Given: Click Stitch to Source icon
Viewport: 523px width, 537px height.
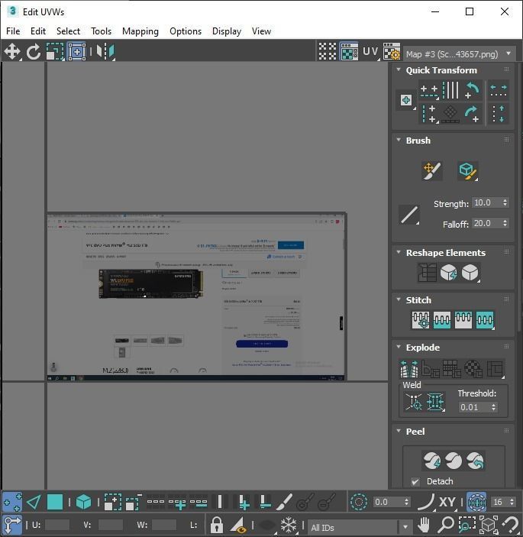Looking at the screenshot, I should [463, 320].
